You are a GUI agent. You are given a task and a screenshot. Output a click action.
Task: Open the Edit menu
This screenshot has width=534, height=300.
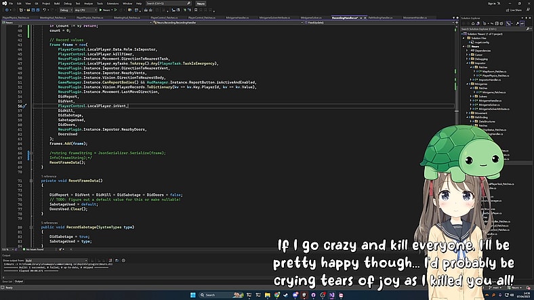[x=19, y=3]
